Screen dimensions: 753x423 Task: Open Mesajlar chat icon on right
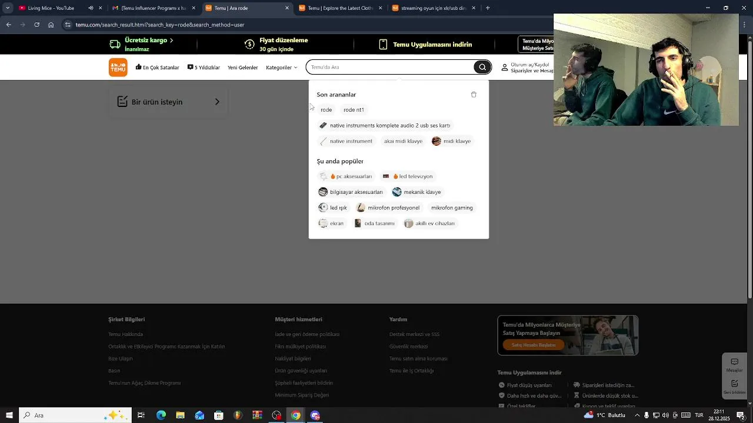click(x=734, y=362)
